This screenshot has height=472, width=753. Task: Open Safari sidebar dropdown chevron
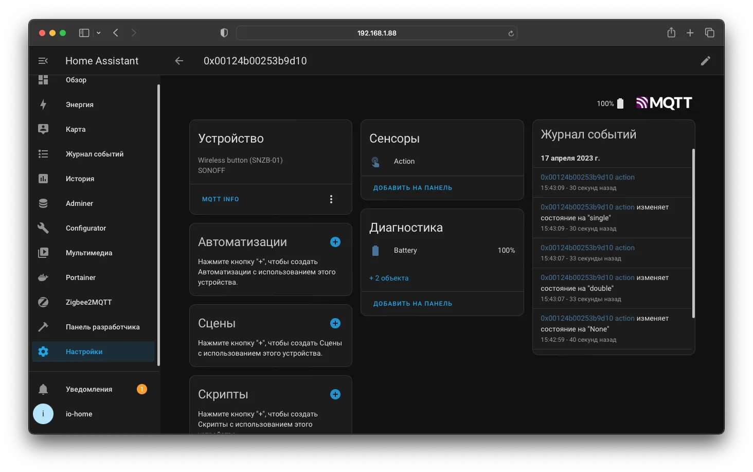[99, 33]
